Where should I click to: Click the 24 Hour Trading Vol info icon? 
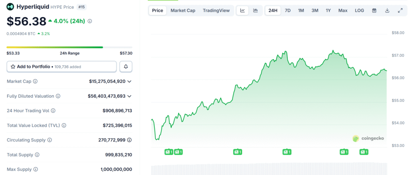(x=53, y=111)
